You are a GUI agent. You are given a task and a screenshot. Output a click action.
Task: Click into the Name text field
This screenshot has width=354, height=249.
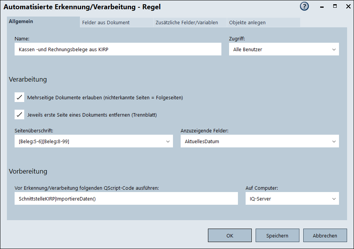tap(118, 49)
